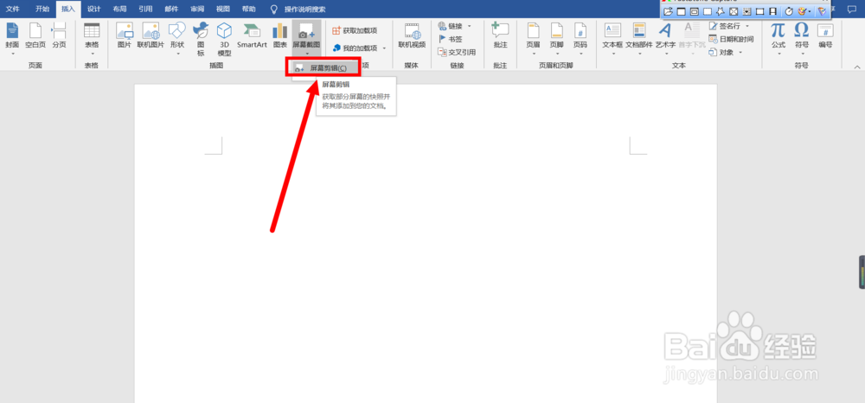Expand the 文本框 text box dropdown
865x403 pixels.
(x=612, y=54)
